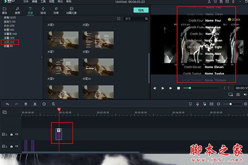Select the 标题 (41) category
The image size is (248, 165).
[x=9, y=30]
